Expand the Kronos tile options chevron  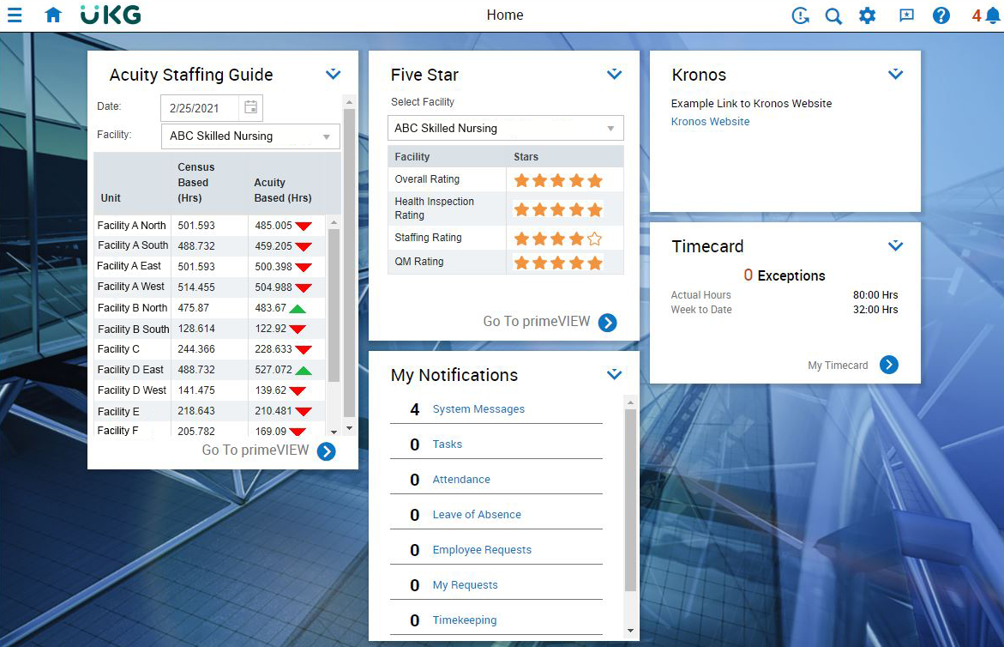tap(895, 75)
